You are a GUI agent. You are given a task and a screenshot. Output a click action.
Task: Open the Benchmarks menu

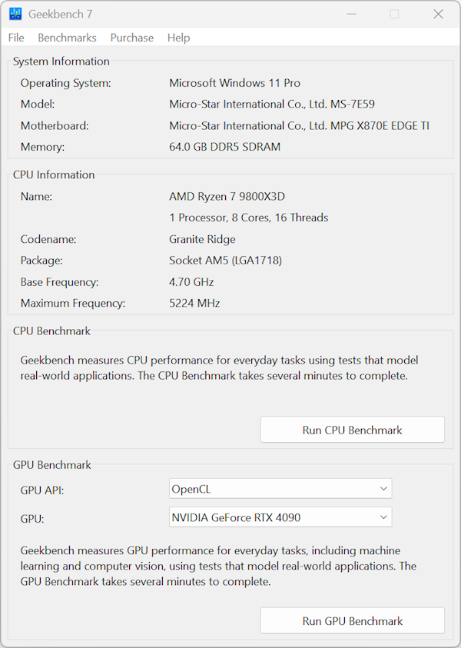pyautogui.click(x=67, y=38)
